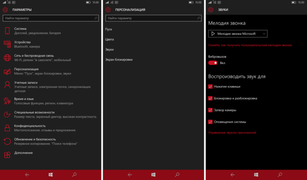Open the person icon for Учетные записи
Viewport: 307px width, 180px height.
(7, 85)
